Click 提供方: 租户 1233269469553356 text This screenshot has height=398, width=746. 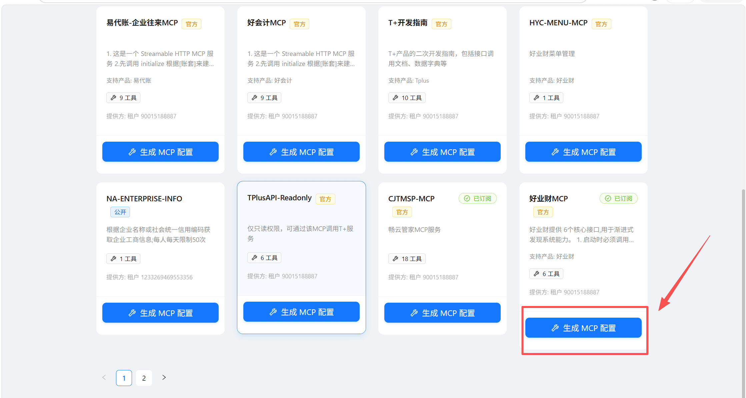point(149,277)
